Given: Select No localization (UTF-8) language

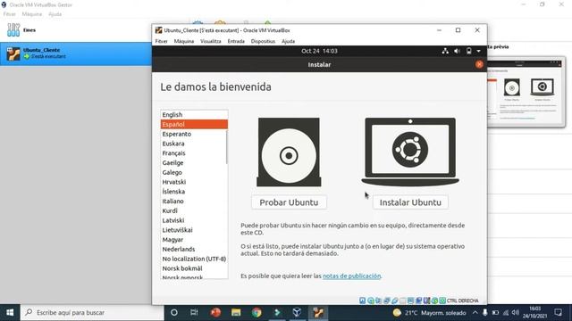Looking at the screenshot, I should tap(194, 259).
